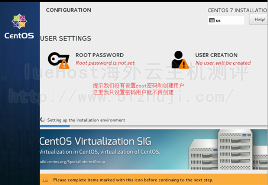Image resolution: width=268 pixels, height=185 pixels.
Task: Click 'Root password is not set' message
Action: [105, 63]
